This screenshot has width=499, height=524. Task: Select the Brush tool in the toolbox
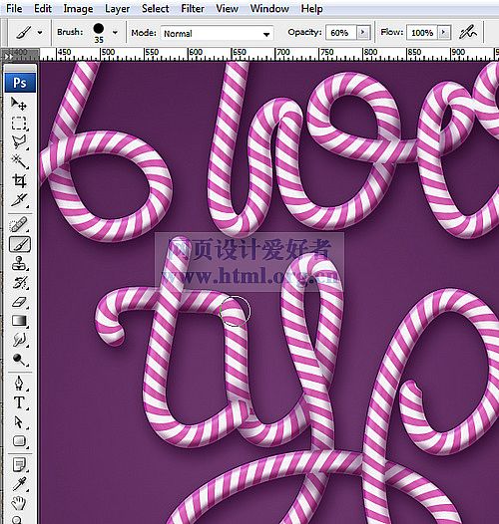[x=19, y=244]
